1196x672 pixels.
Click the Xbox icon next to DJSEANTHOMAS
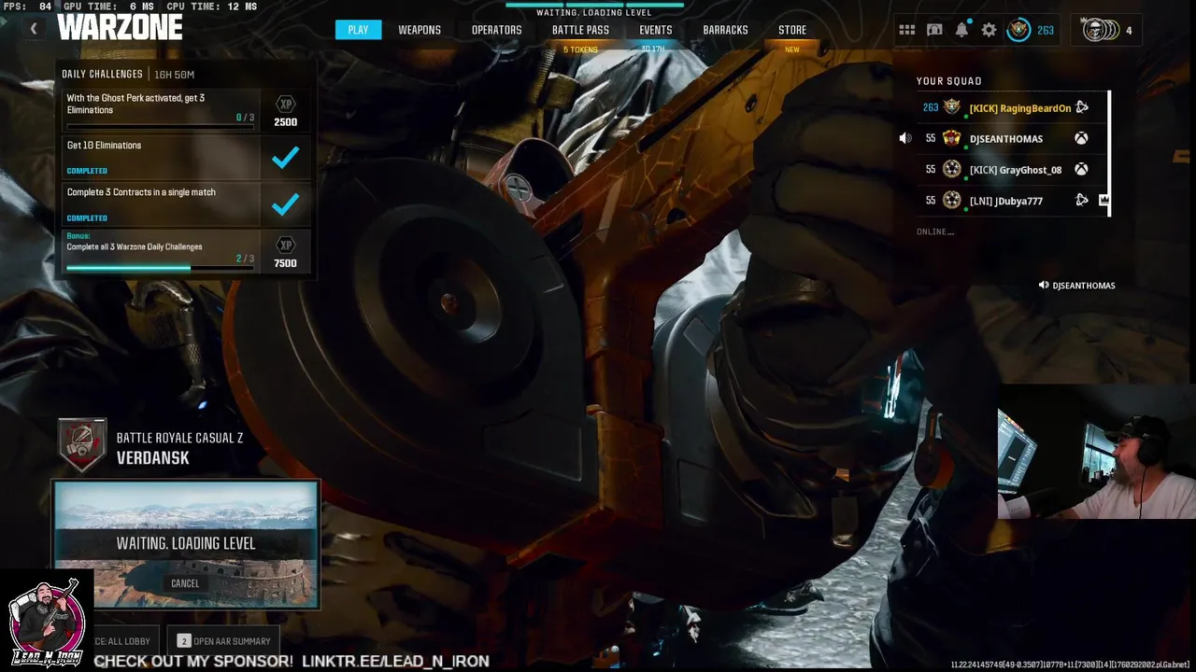1081,138
